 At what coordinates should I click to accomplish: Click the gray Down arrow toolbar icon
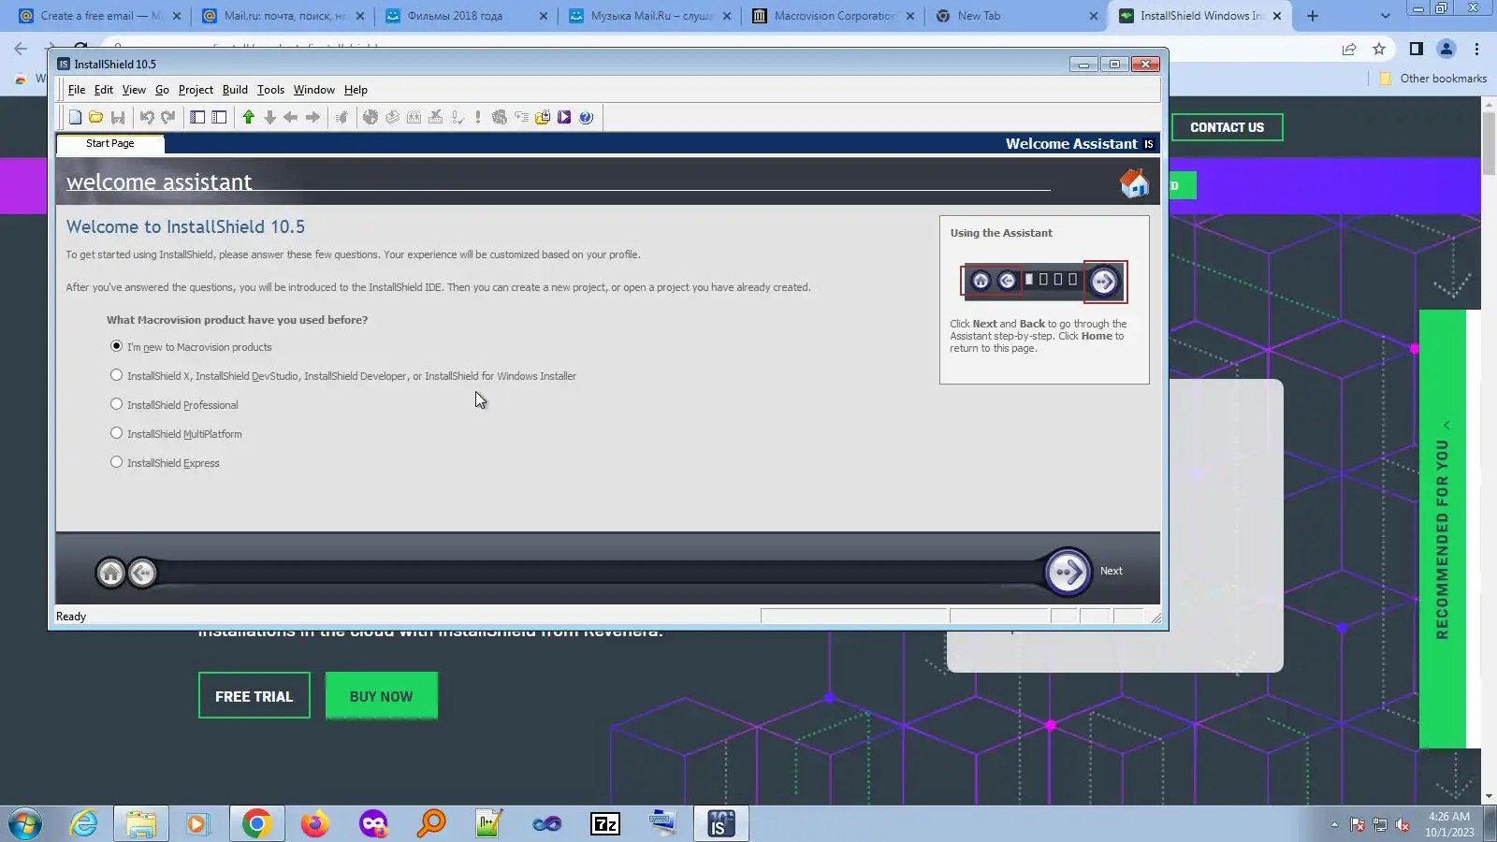click(x=269, y=117)
